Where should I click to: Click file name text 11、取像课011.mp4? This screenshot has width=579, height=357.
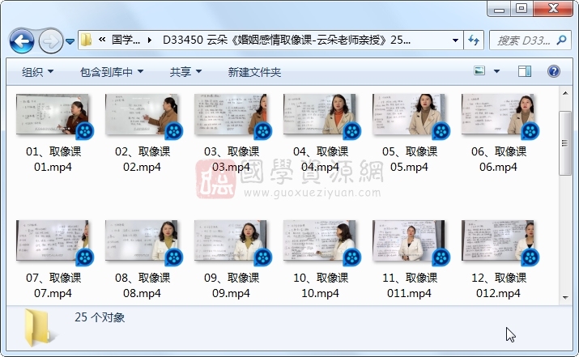tap(410, 286)
